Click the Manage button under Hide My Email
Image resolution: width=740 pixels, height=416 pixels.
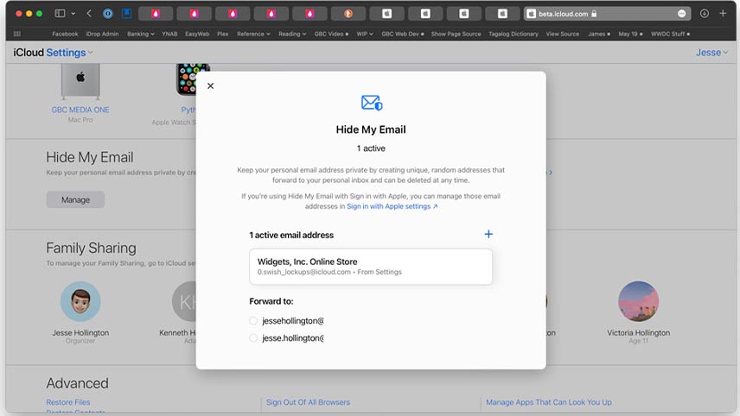[x=75, y=199]
